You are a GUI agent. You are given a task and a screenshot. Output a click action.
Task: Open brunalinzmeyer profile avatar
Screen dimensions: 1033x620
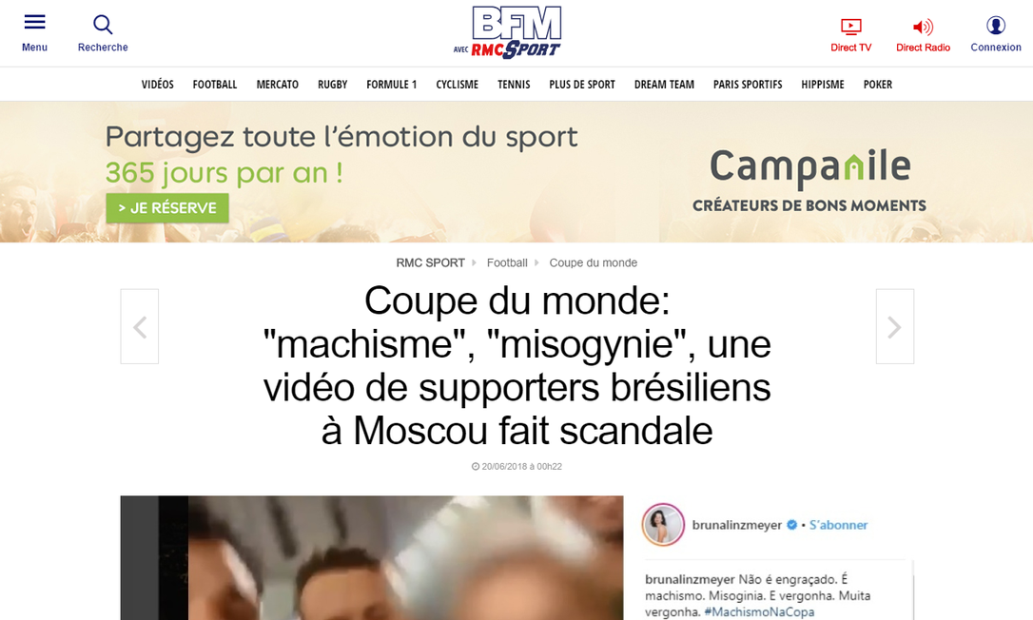[x=663, y=525]
